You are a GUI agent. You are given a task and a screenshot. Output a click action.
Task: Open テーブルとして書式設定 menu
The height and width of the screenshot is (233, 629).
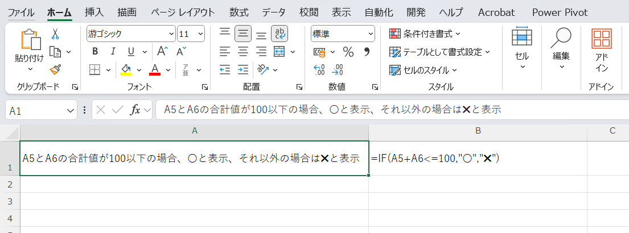[440, 52]
